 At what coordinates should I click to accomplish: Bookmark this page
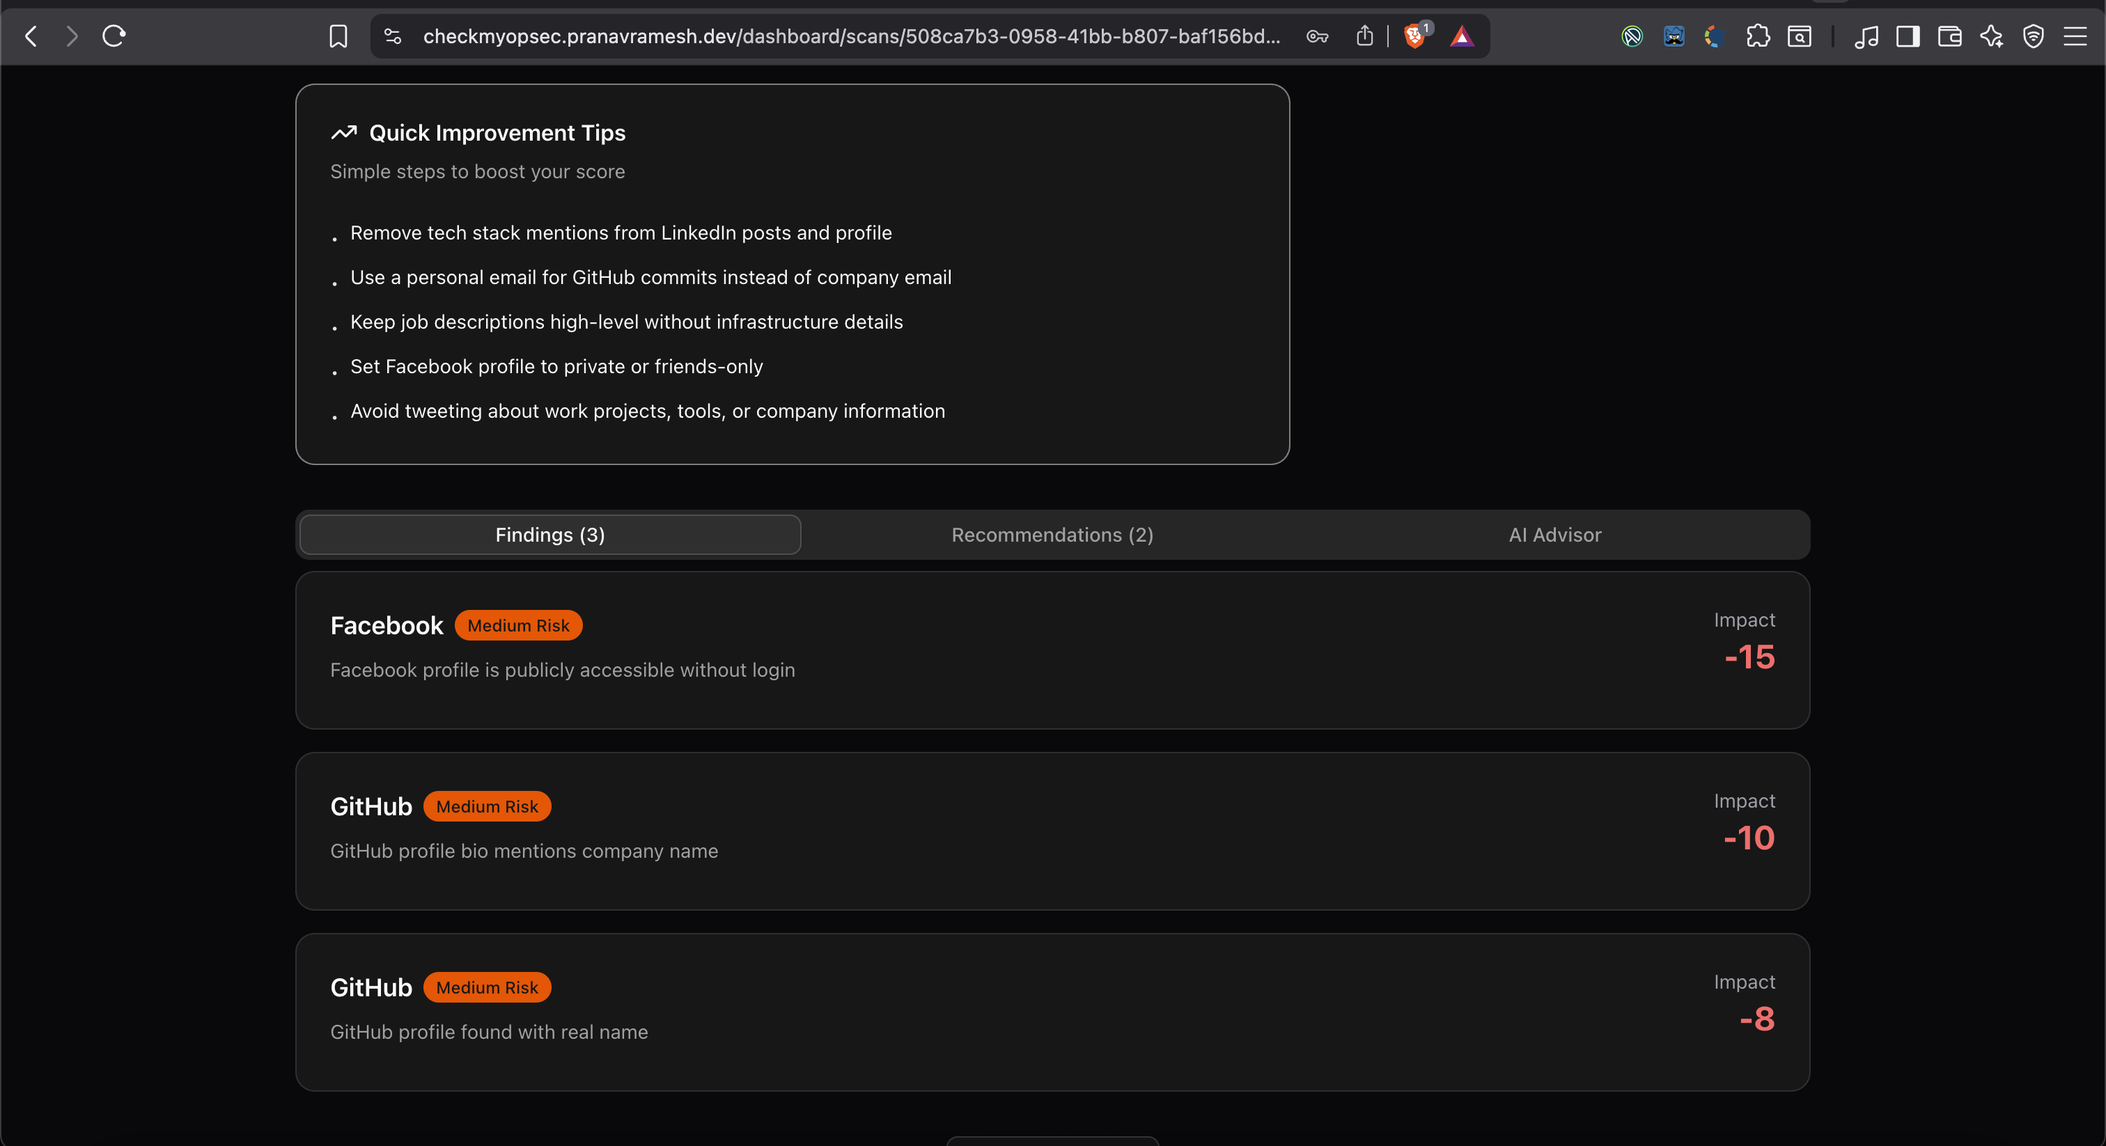(338, 36)
